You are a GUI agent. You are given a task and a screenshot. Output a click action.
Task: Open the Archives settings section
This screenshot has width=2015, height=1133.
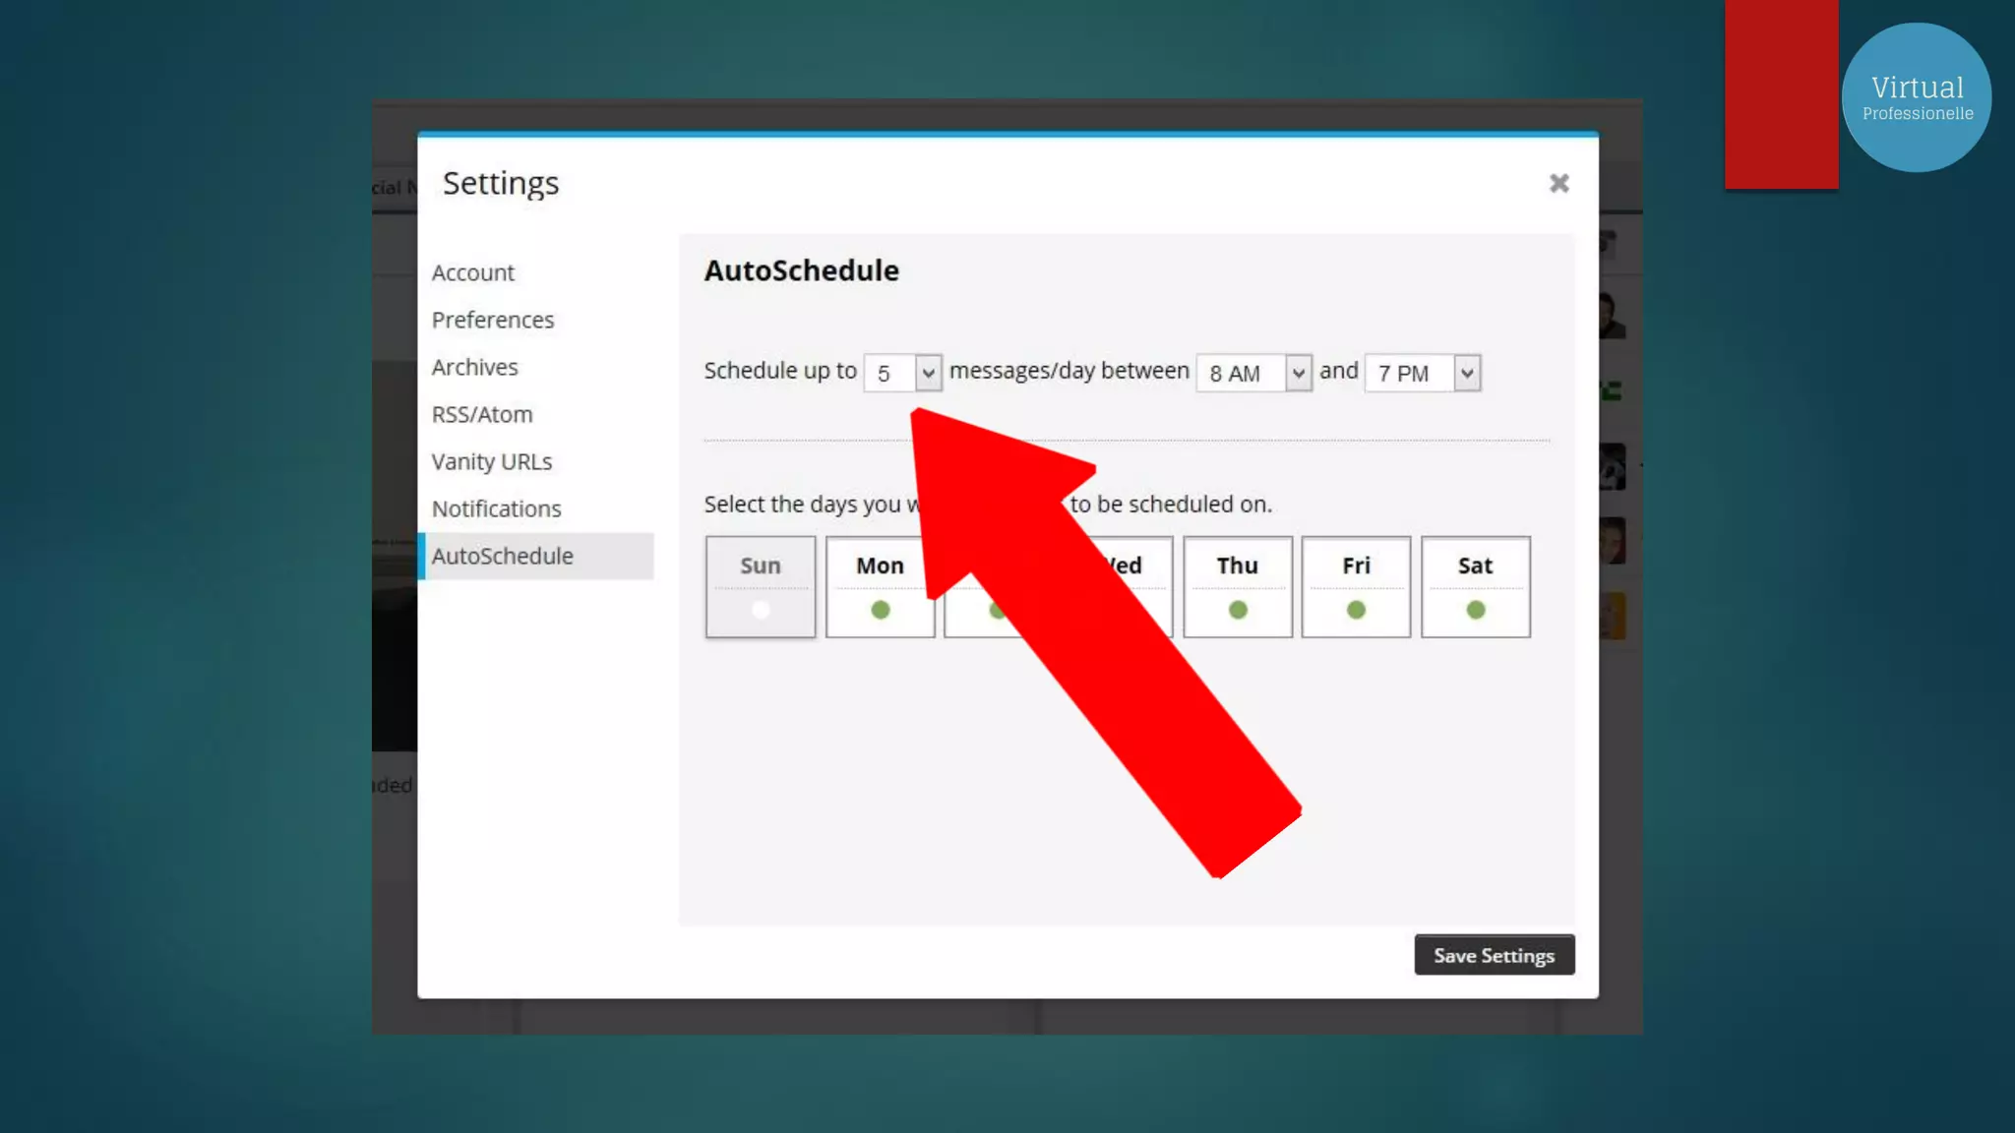[x=474, y=367]
